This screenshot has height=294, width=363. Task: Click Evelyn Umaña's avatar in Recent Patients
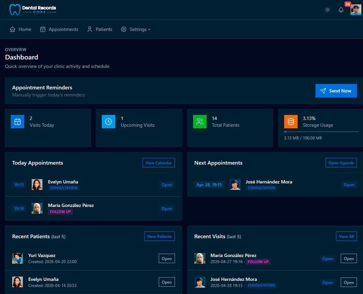click(18, 282)
